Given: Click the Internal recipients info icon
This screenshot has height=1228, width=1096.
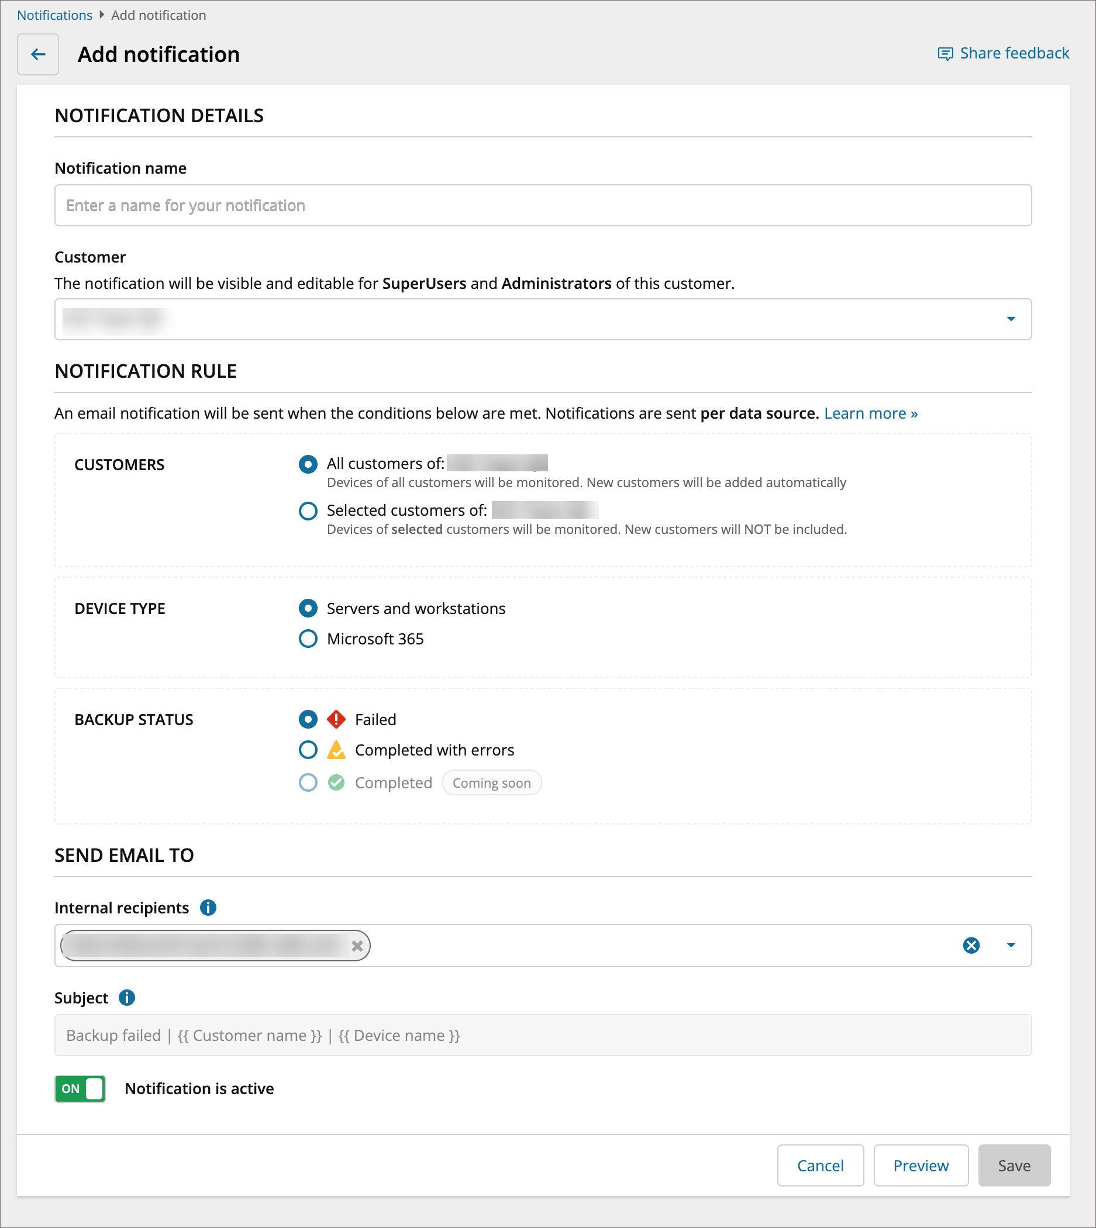Looking at the screenshot, I should 208,907.
